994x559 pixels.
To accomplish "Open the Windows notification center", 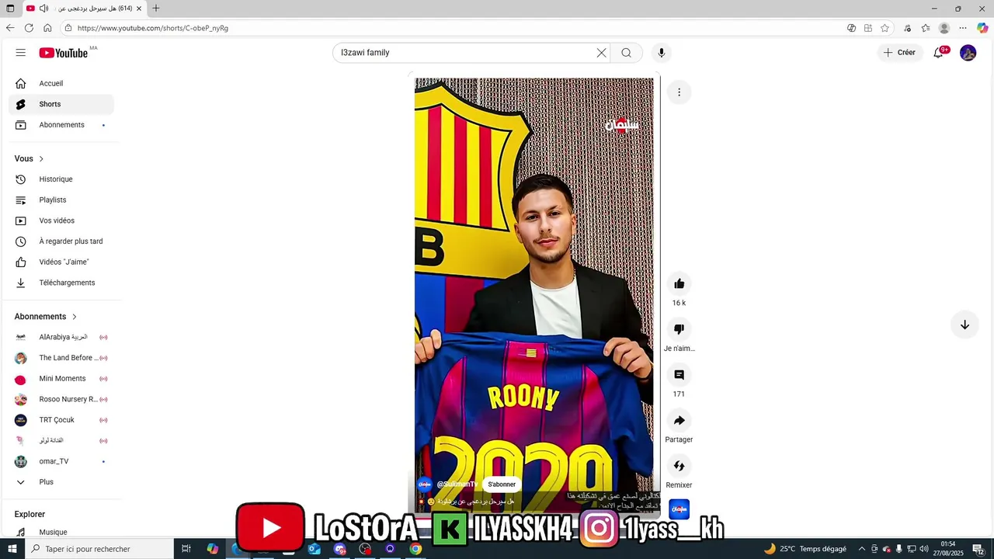I will click(978, 549).
